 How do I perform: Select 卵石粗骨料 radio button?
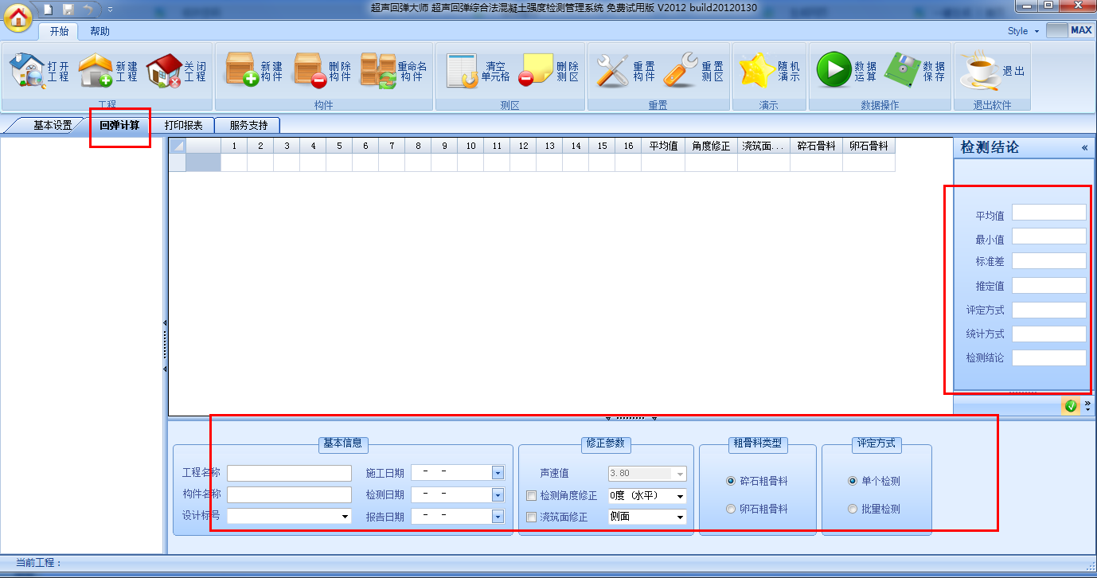pos(731,509)
